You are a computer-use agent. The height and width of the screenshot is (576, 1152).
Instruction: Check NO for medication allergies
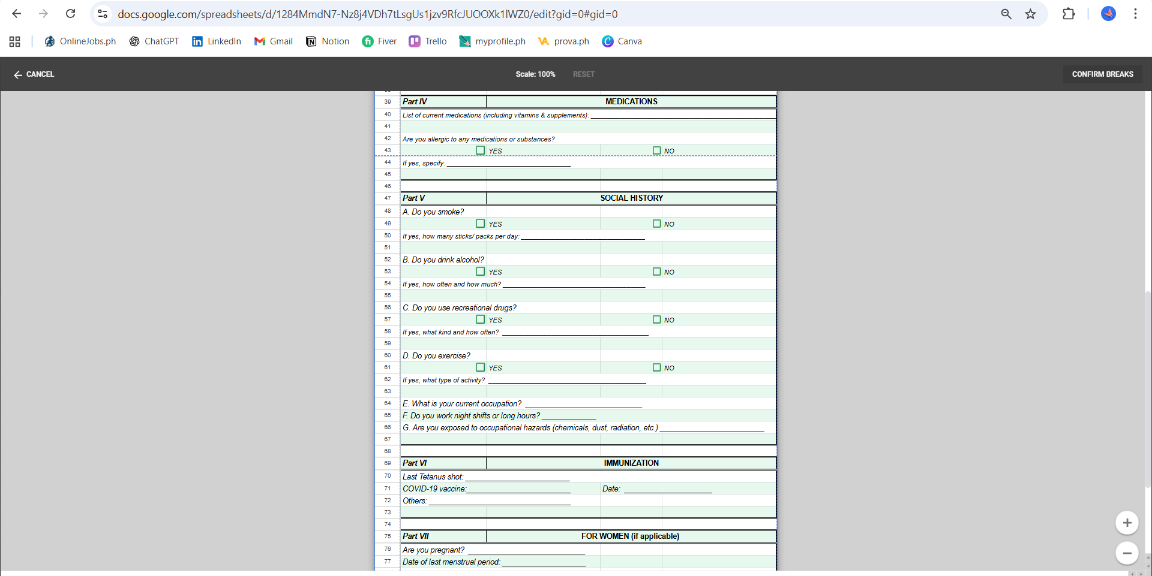pos(657,150)
